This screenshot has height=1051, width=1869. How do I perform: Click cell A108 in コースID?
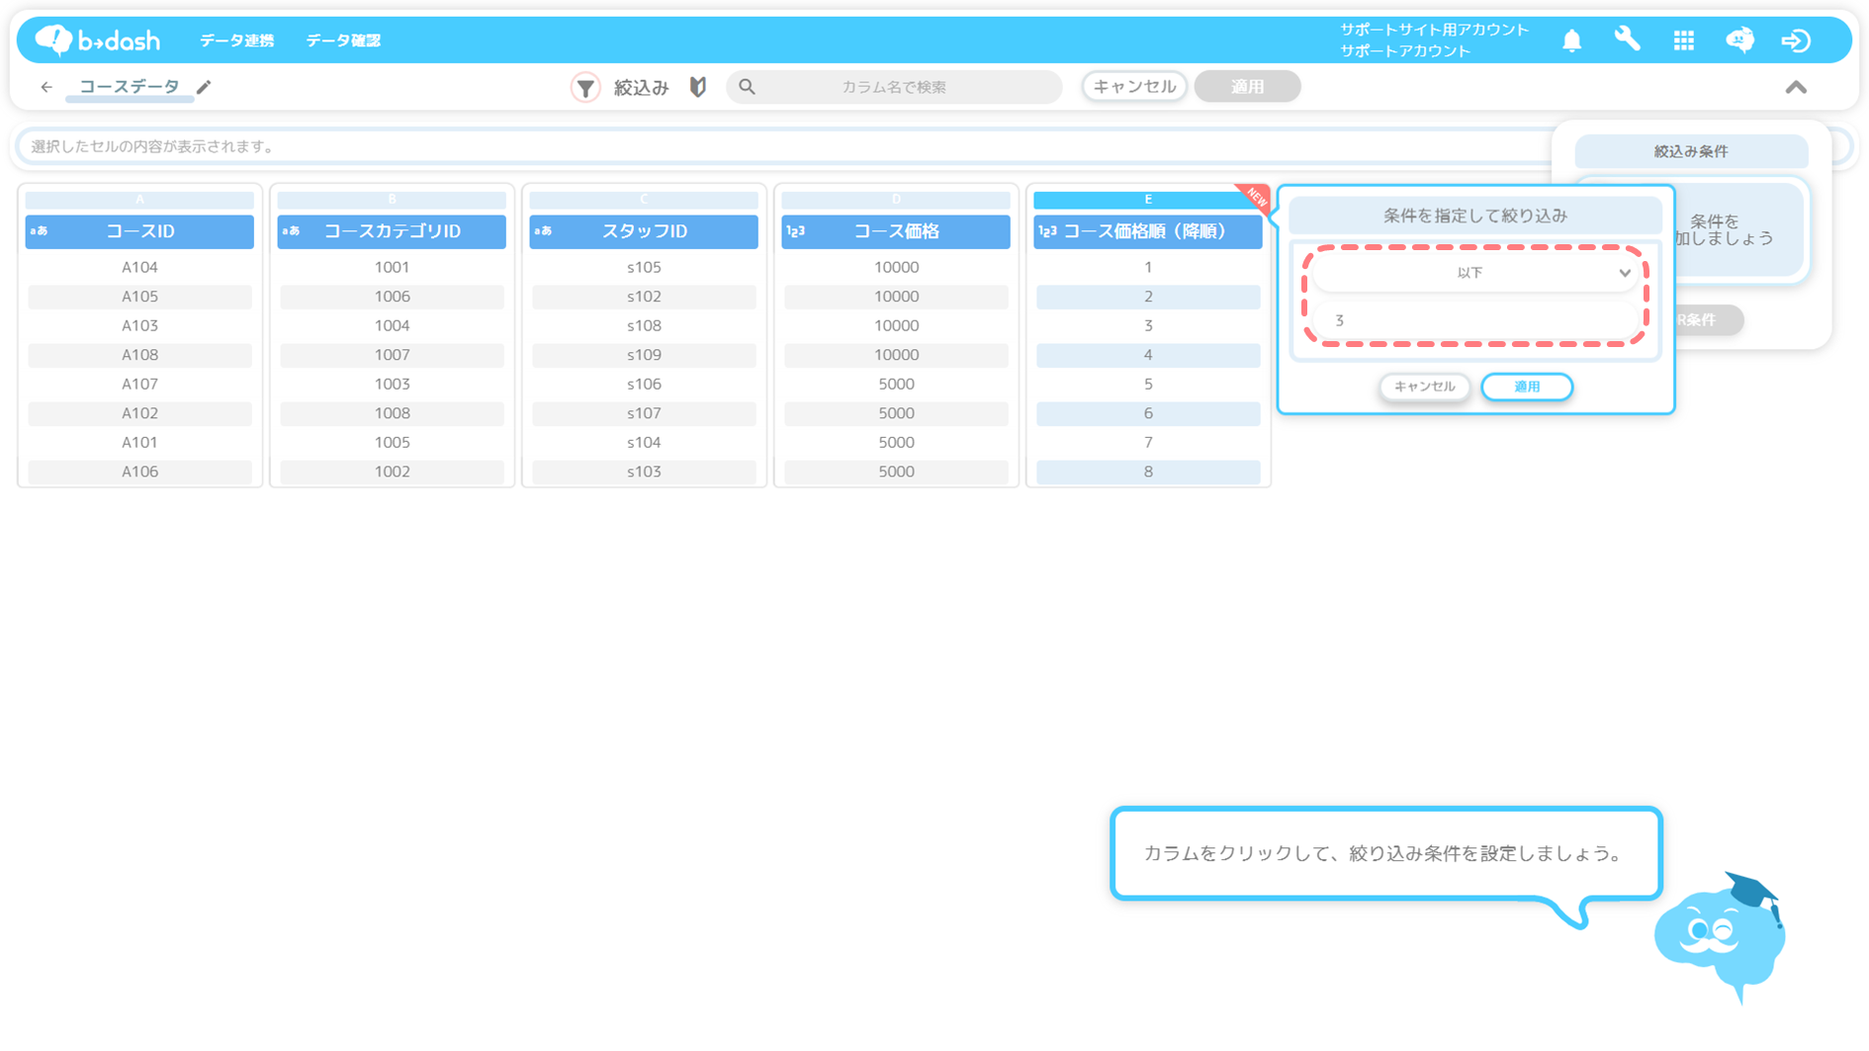(139, 355)
